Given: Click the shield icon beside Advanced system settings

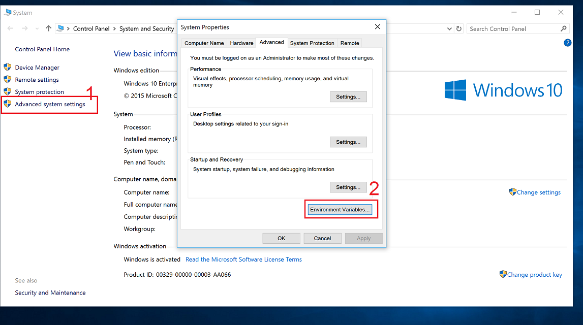Looking at the screenshot, I should [8, 104].
